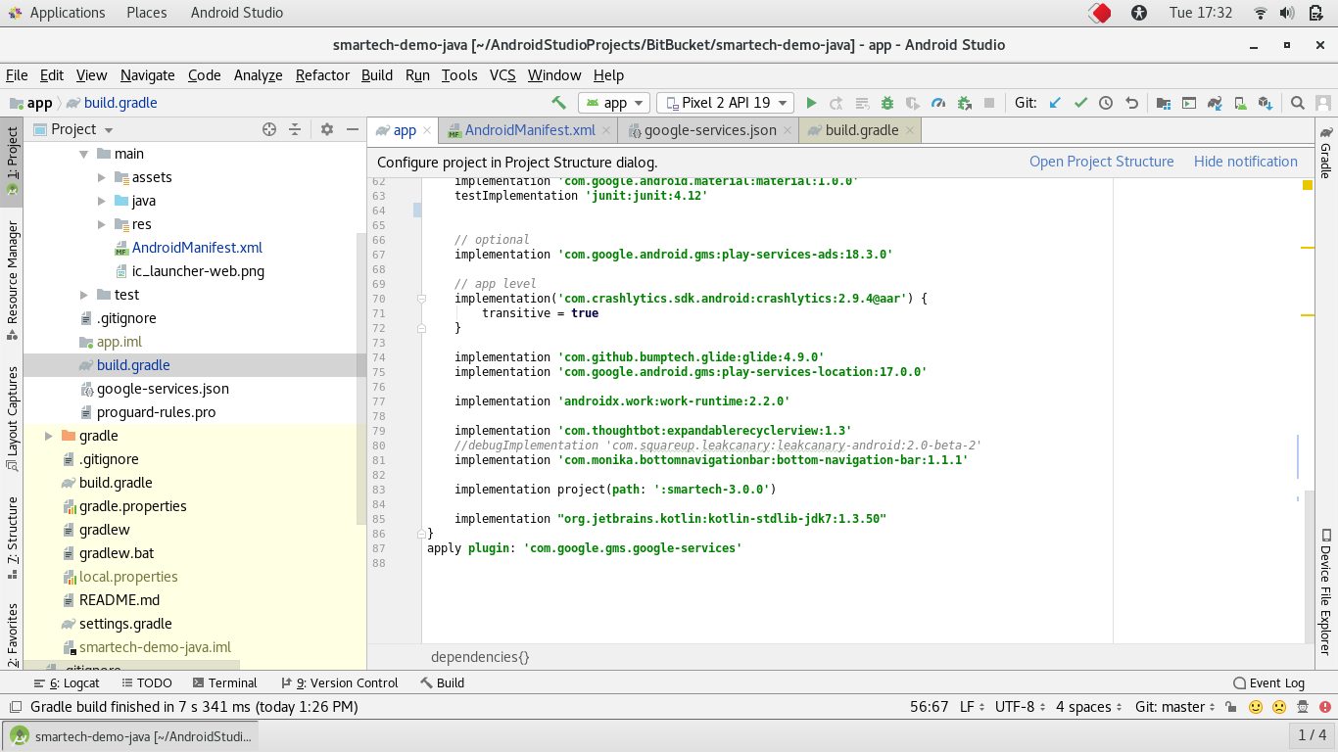Click the yellow inspection status square
The image size is (1338, 752).
pos(1308,185)
